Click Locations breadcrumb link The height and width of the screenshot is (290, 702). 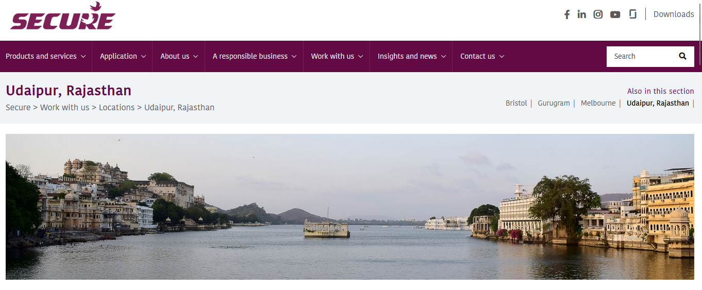point(116,107)
